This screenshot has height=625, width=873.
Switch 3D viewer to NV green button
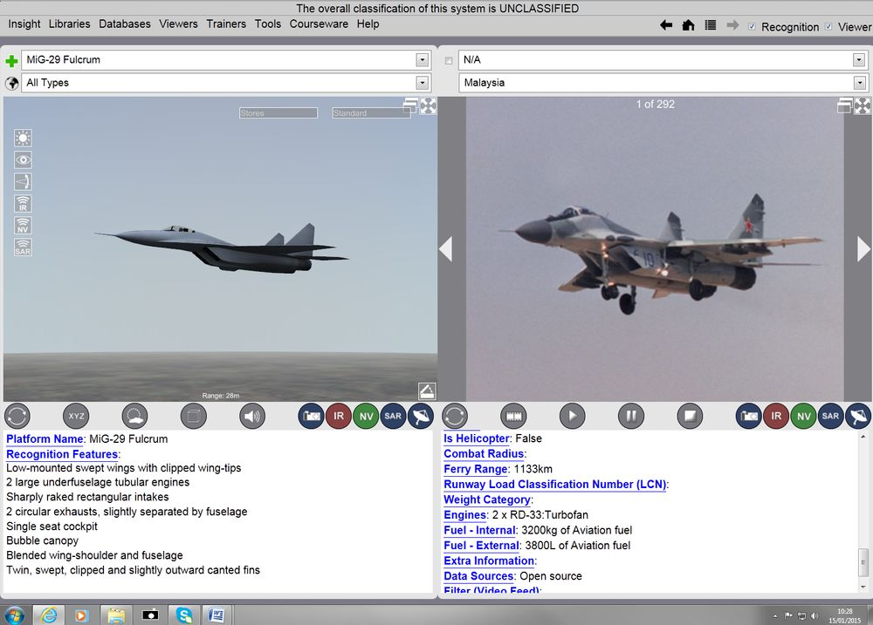tap(366, 416)
